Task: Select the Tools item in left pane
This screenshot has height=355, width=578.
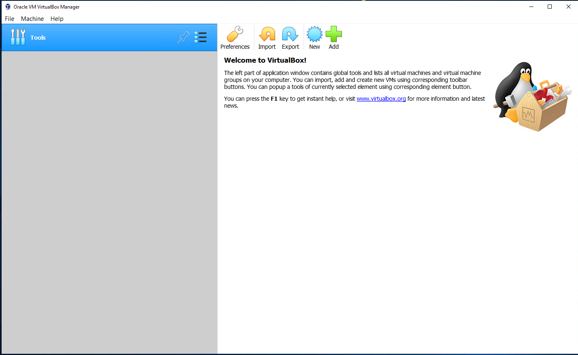Action: [x=109, y=37]
